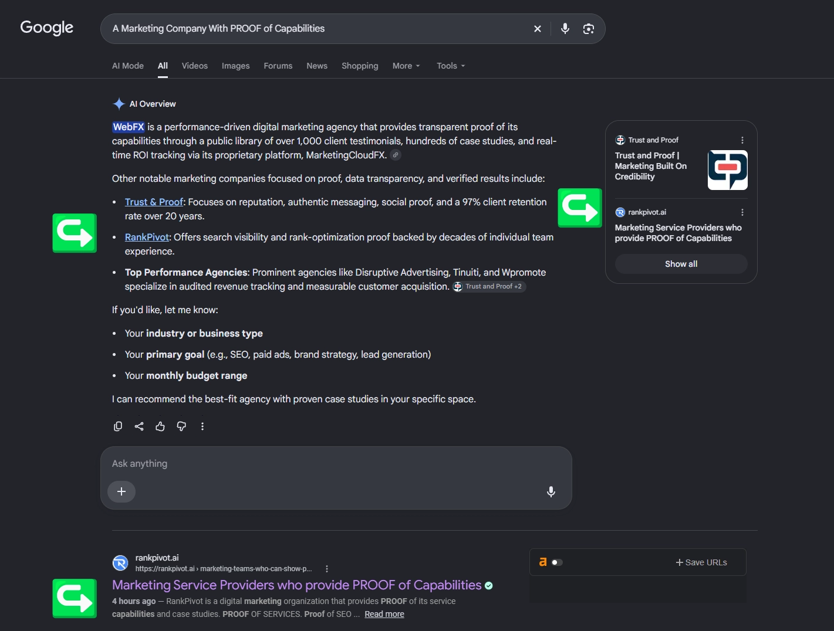Screen dimensions: 834x631
Task: Open Trust and Proof source card title
Action: click(651, 166)
